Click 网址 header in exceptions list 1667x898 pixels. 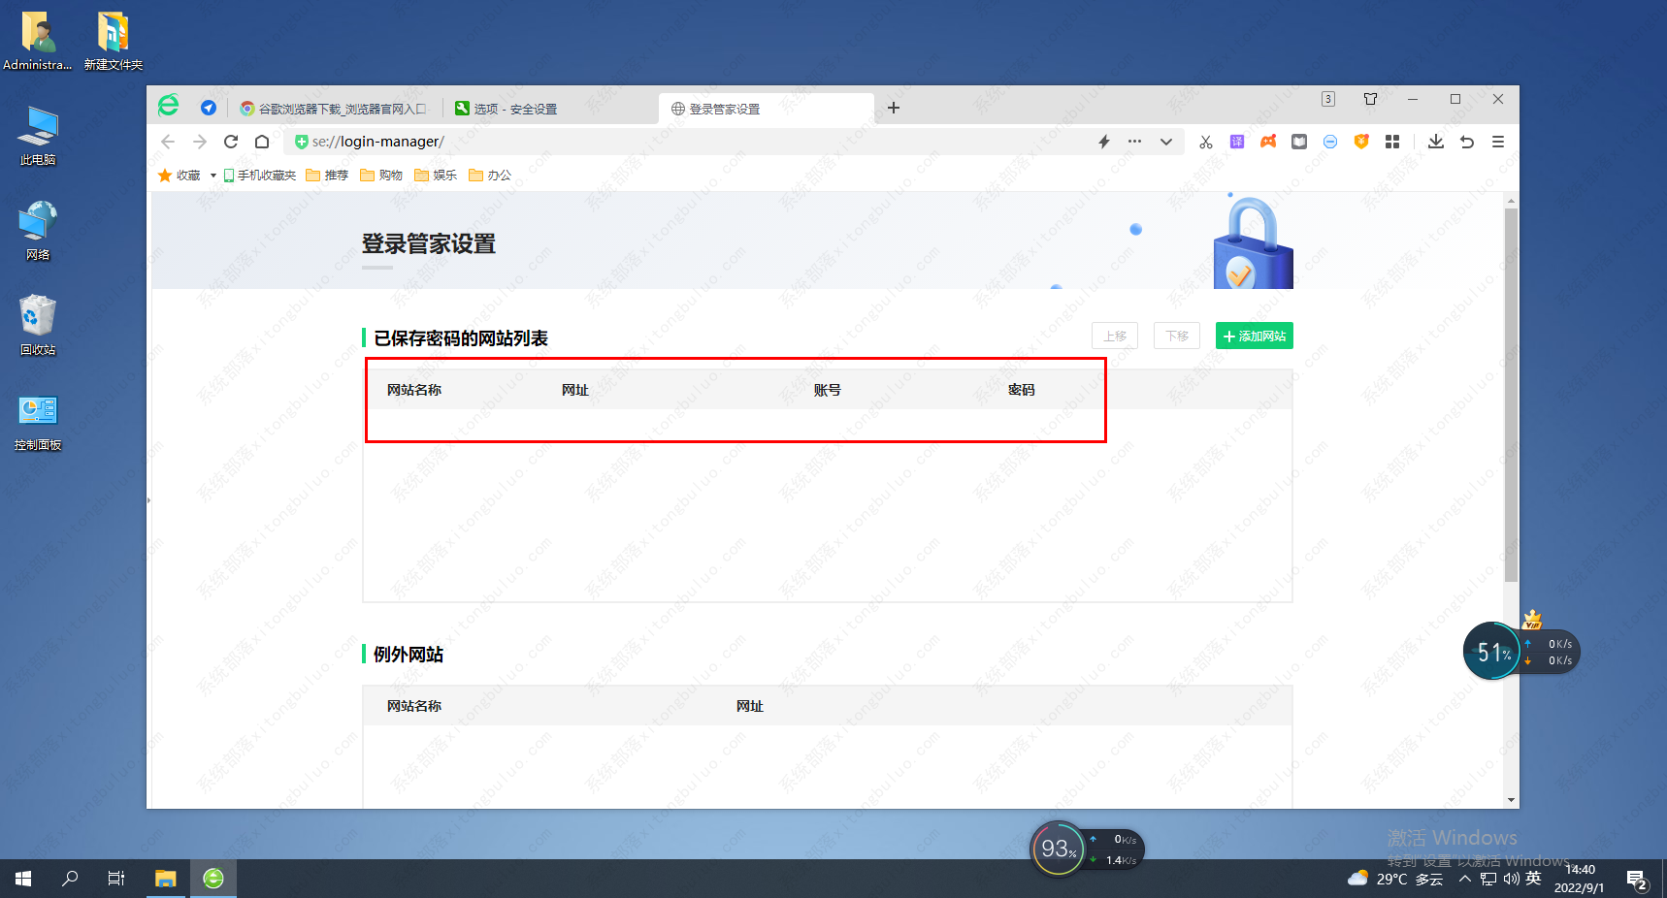point(750,706)
